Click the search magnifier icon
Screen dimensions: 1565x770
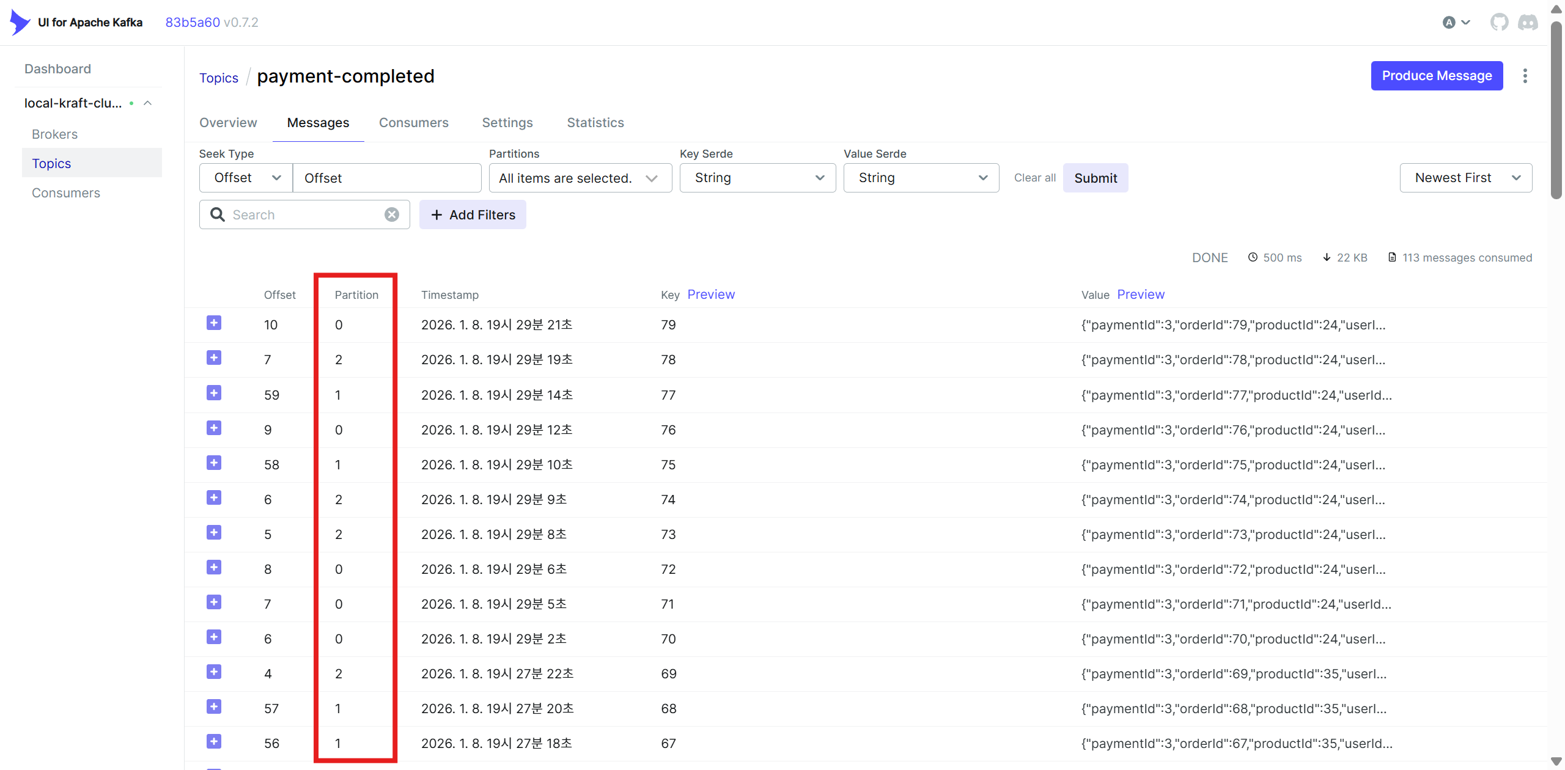pyautogui.click(x=217, y=215)
